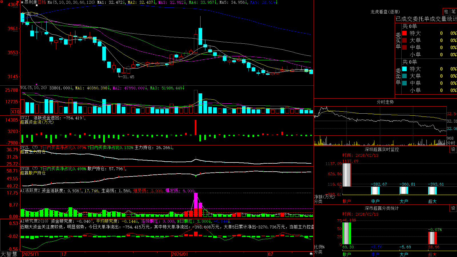Screen dimensions: 457x257
Task: Click the red 特大 buy-order color swatch
Action: tap(404, 33)
